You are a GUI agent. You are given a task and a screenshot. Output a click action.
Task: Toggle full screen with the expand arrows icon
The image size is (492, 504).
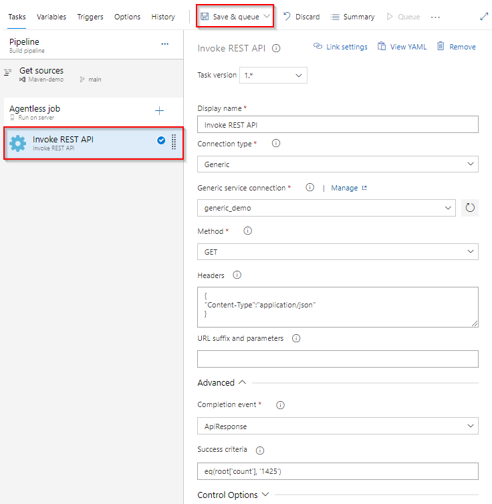click(x=484, y=17)
